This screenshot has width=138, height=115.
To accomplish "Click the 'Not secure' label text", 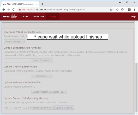I will point(28,10).
